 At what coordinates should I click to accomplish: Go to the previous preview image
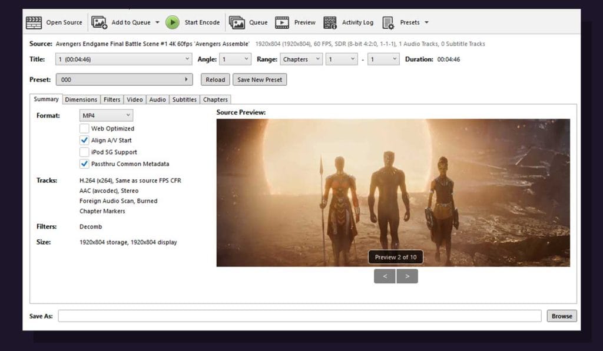point(385,276)
